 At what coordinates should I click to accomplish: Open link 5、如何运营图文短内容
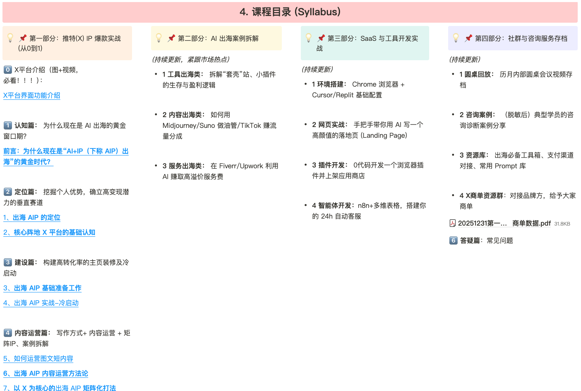pos(38,358)
